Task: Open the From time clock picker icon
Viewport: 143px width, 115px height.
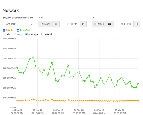Action: [83, 24]
